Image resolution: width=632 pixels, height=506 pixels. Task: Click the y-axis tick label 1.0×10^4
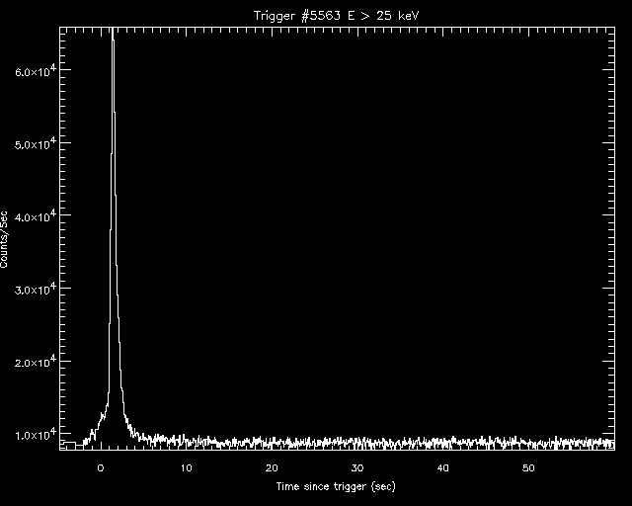[35, 435]
